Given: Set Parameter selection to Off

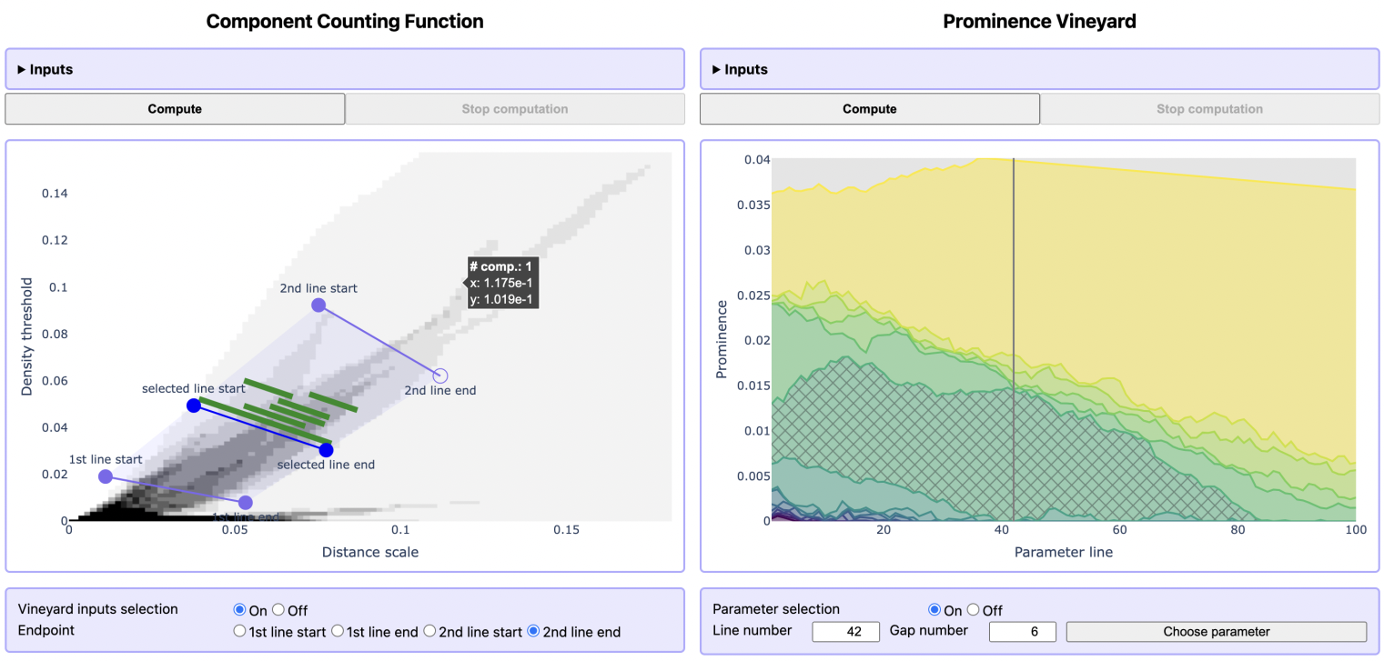Looking at the screenshot, I should click(x=974, y=610).
